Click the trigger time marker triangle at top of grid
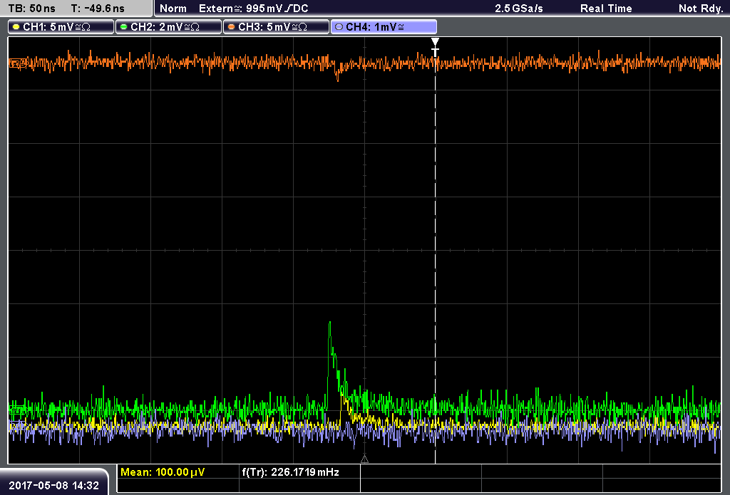Viewport: 730px width, 495px height. 435,42
